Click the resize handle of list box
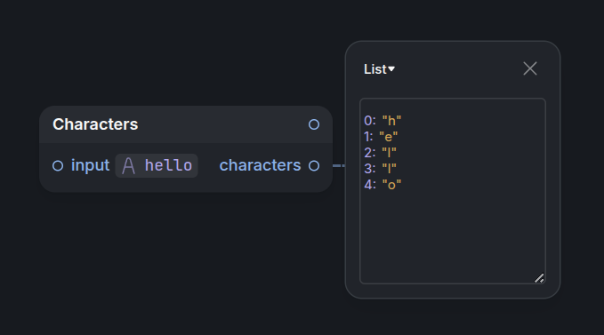Image resolution: width=604 pixels, height=335 pixels. coord(539,278)
